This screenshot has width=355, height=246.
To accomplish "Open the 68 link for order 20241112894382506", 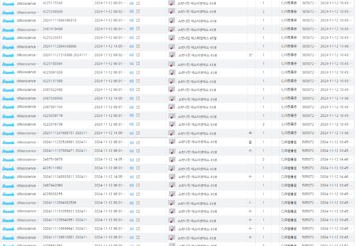I will pos(132,203).
